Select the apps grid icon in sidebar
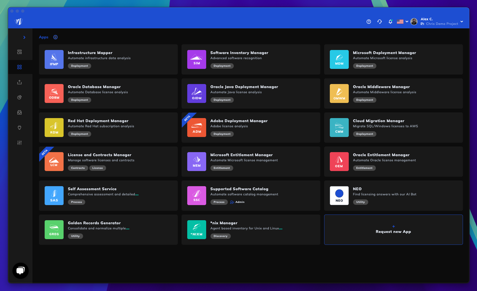Image resolution: width=477 pixels, height=291 pixels. [19, 67]
